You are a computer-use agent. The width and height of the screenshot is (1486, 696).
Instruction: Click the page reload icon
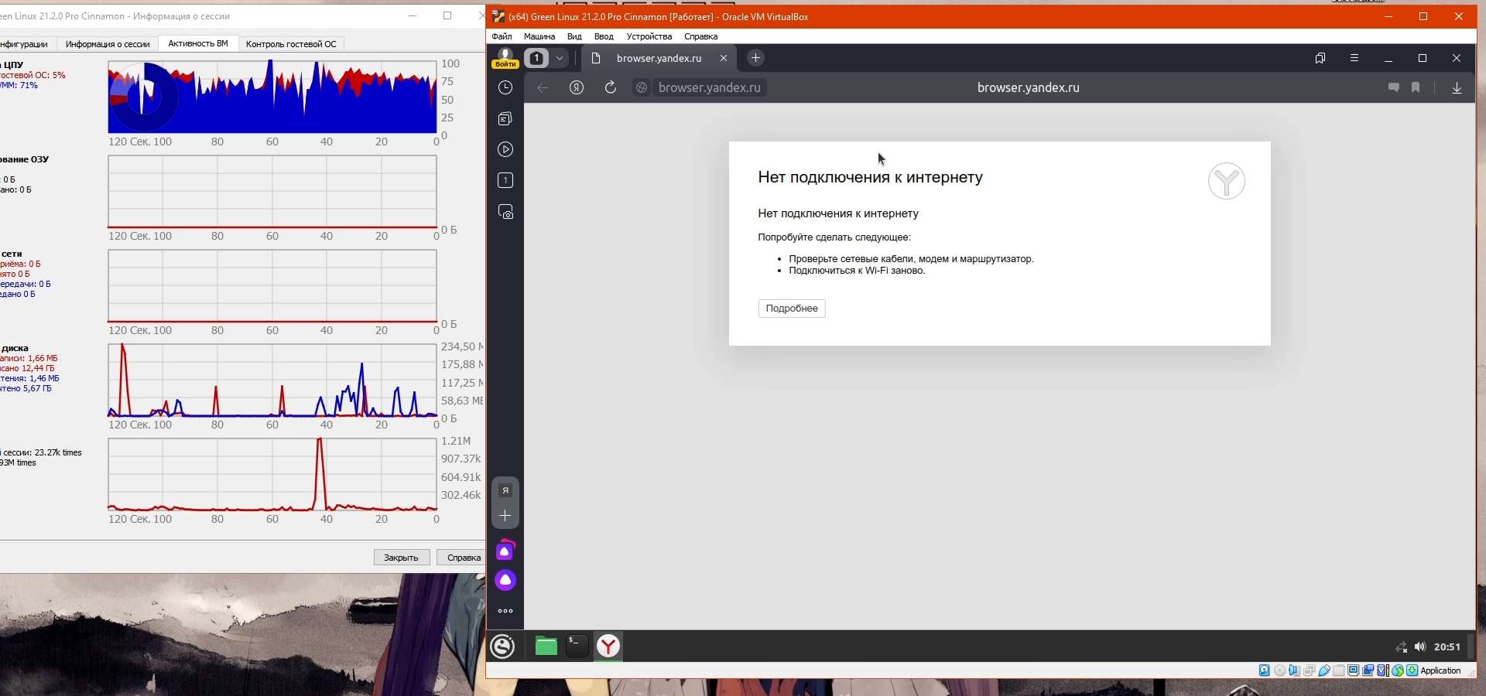(611, 88)
